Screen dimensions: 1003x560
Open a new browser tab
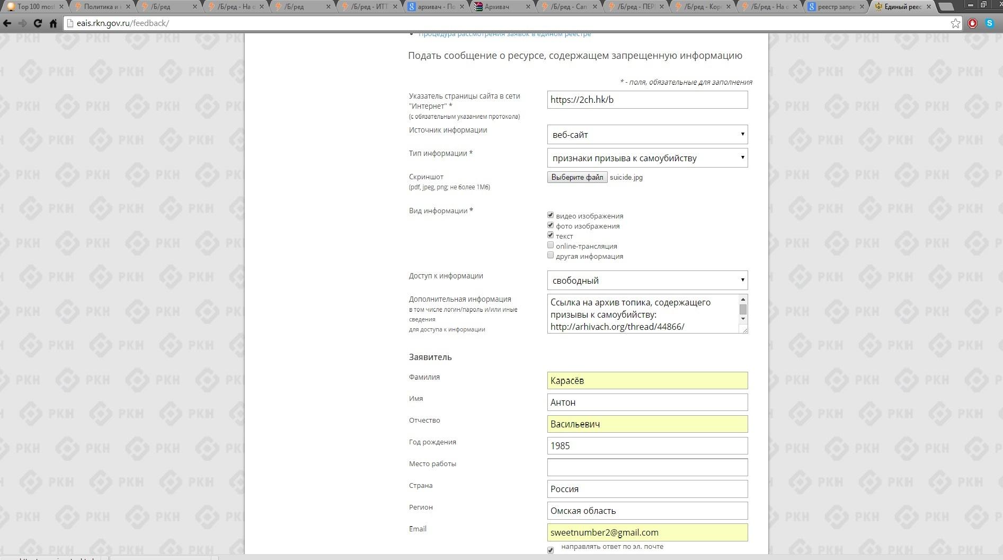coord(946,7)
